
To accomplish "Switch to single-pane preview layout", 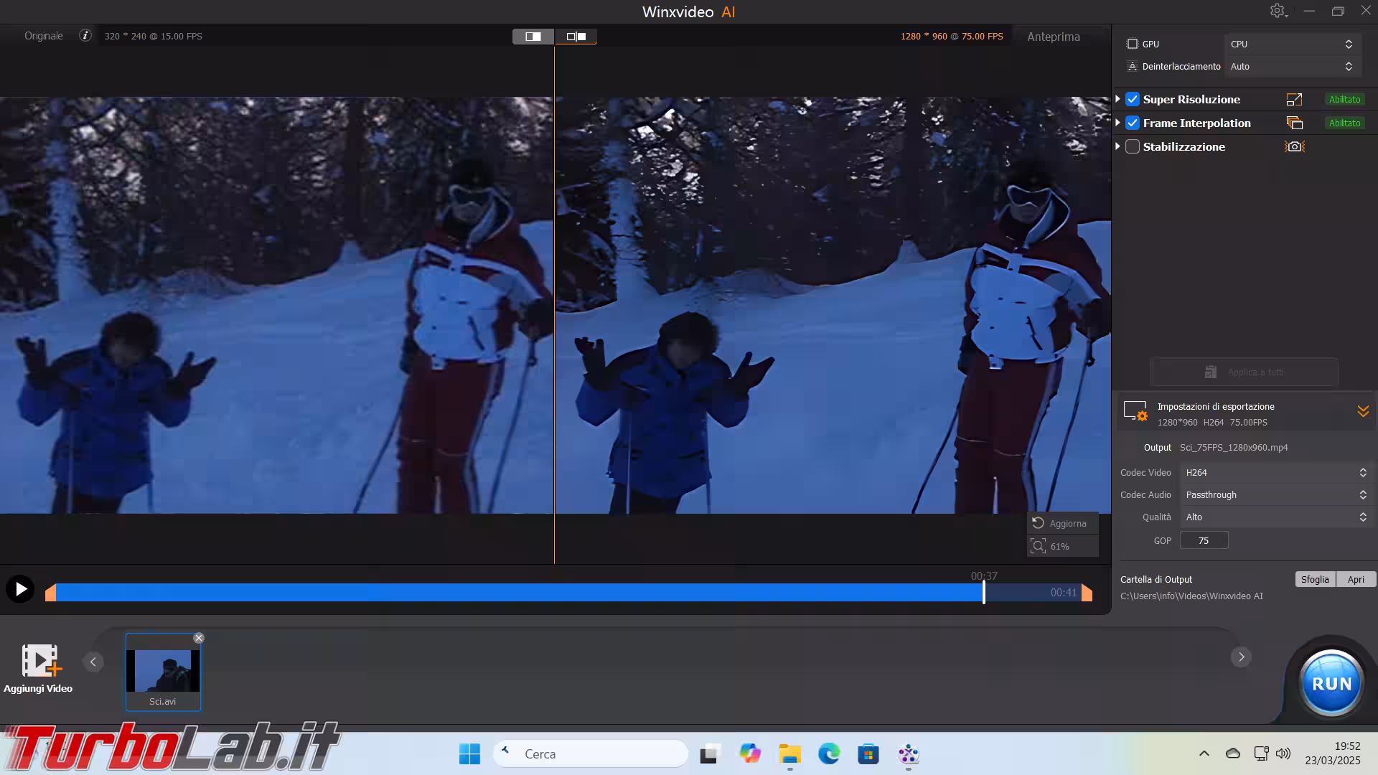I will tap(533, 37).
